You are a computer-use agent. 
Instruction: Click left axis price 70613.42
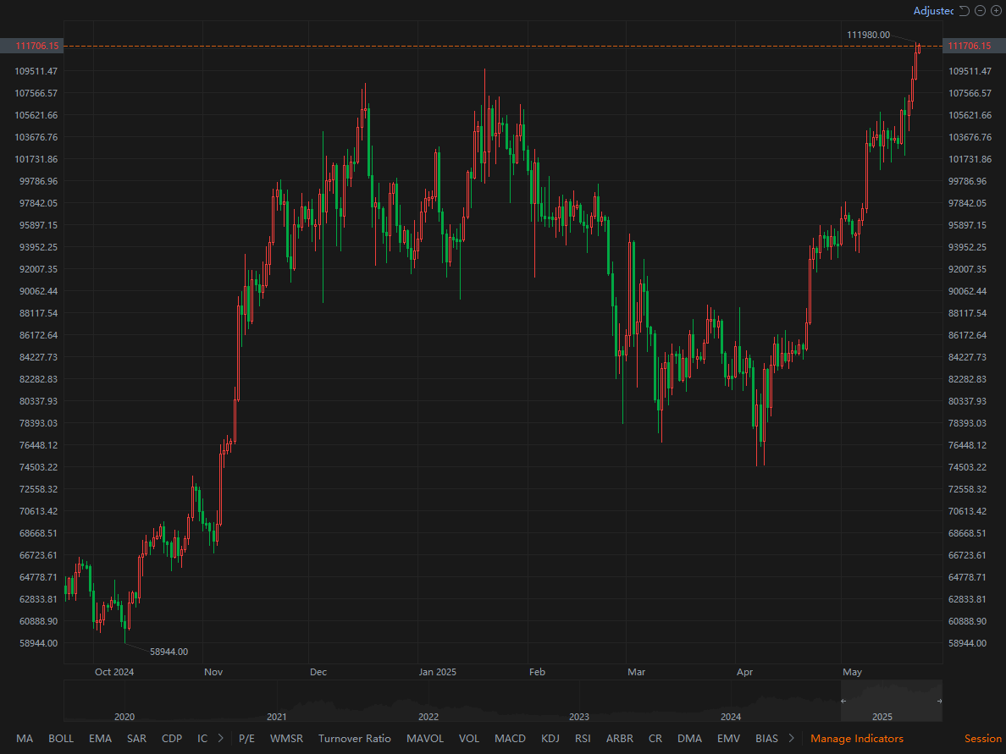click(x=38, y=511)
